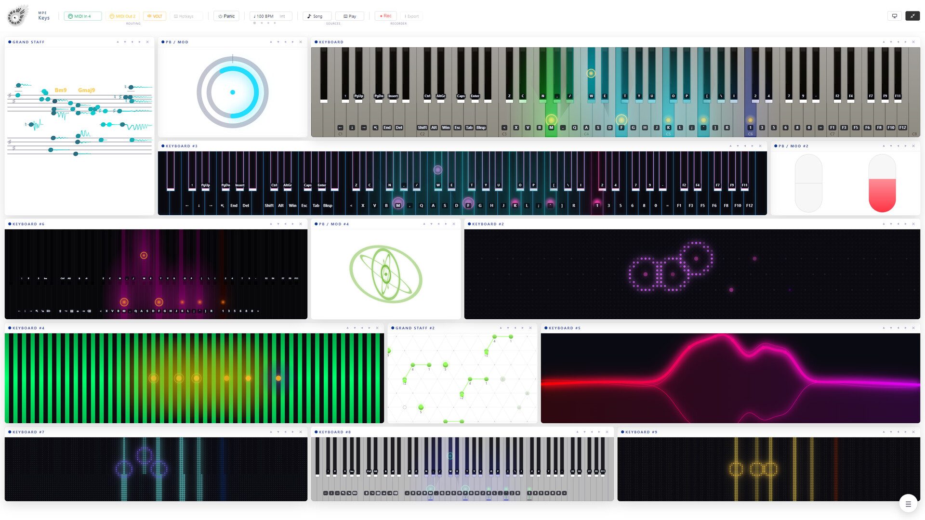Screen dimensions: 925x520
Task: Move PB / MOD panel left
Action: point(285,42)
